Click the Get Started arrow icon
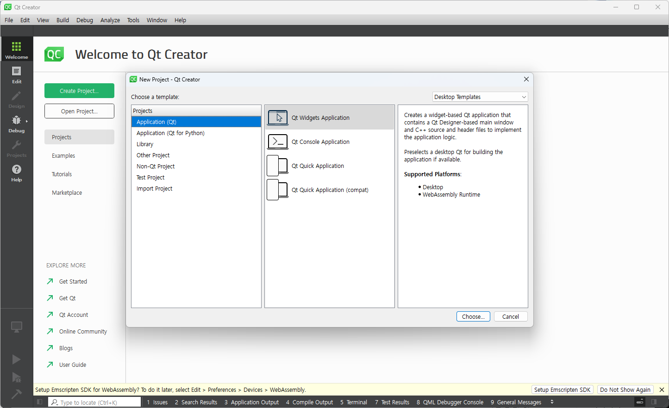 point(50,281)
